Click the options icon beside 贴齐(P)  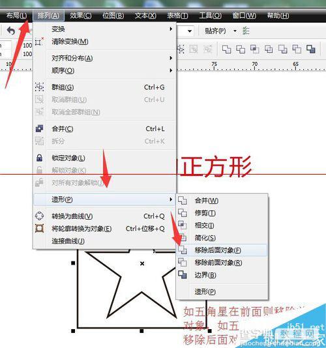point(246,31)
